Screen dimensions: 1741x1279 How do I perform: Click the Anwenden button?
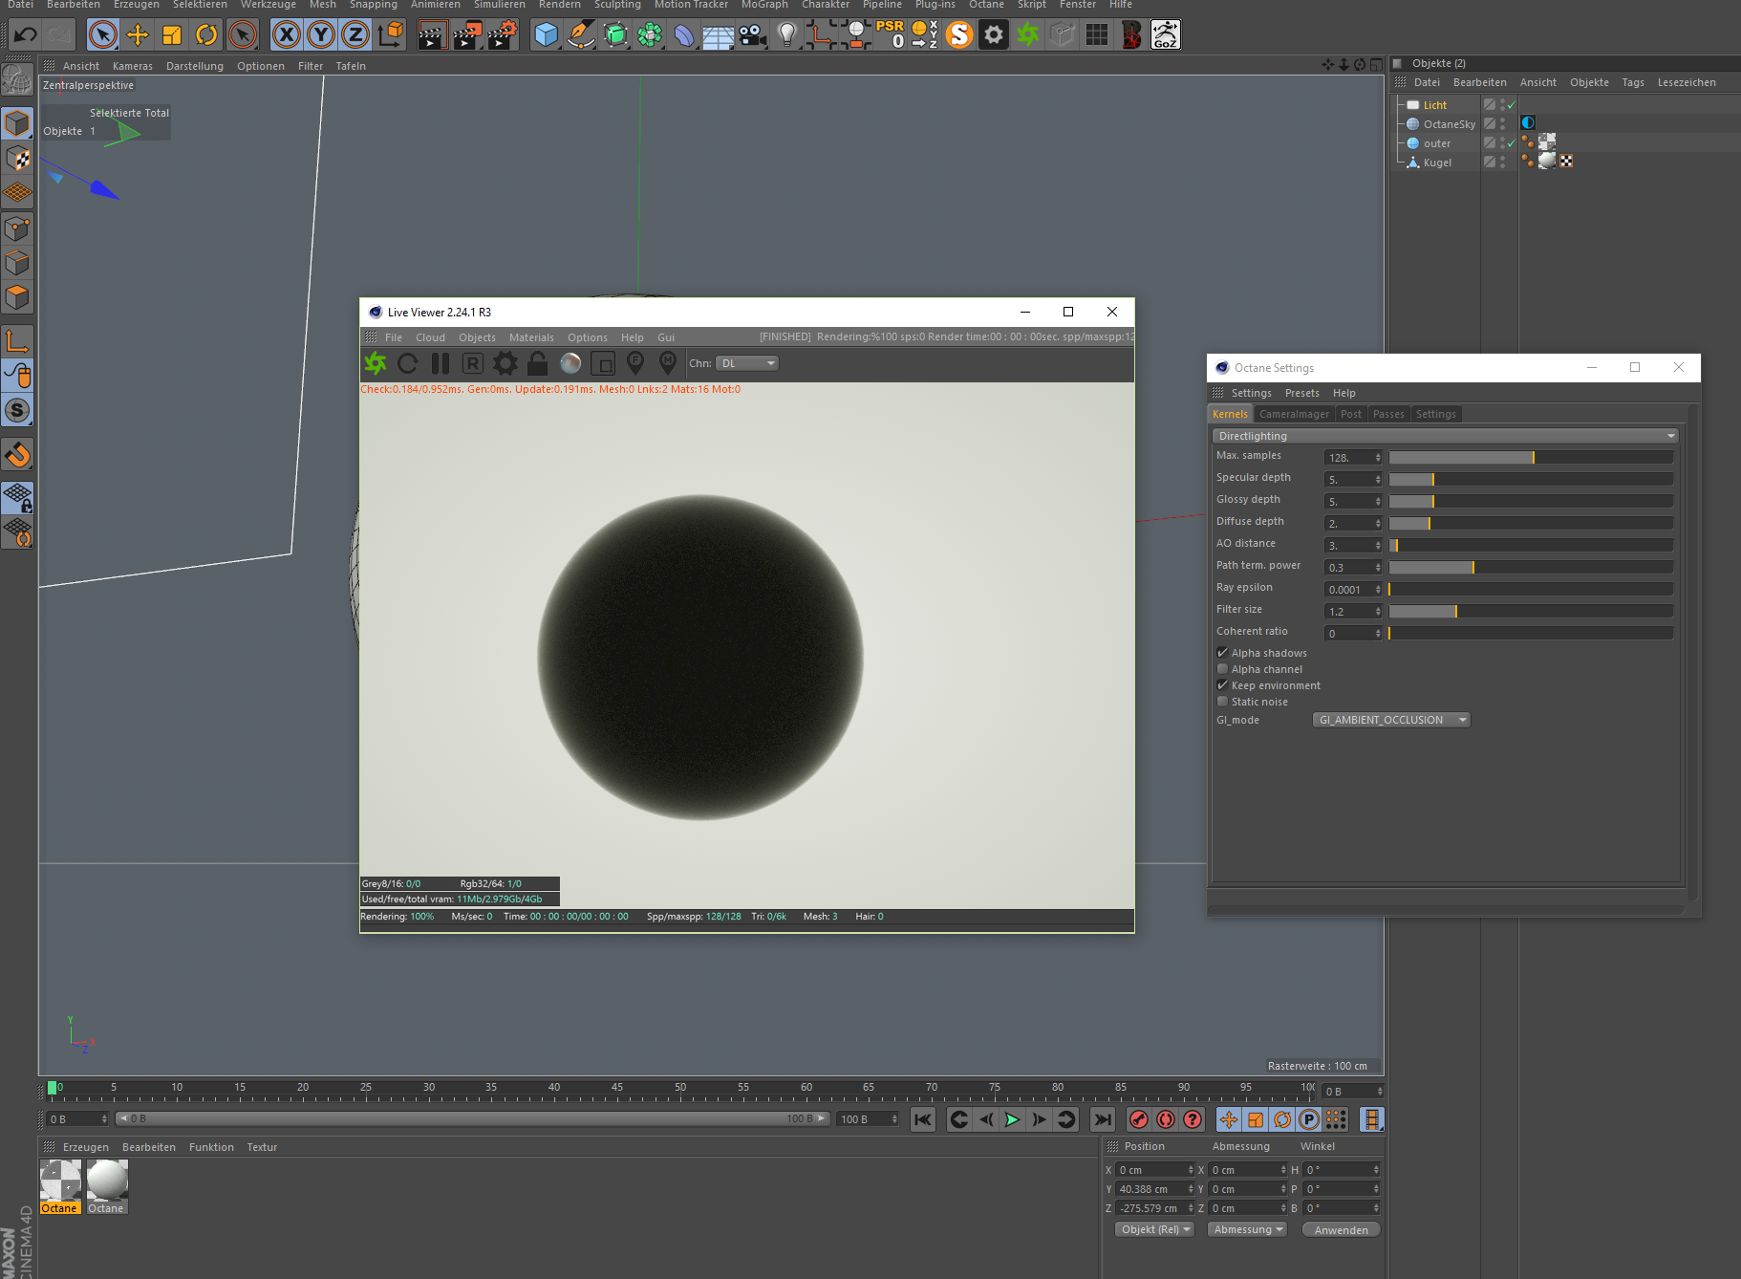click(x=1341, y=1230)
